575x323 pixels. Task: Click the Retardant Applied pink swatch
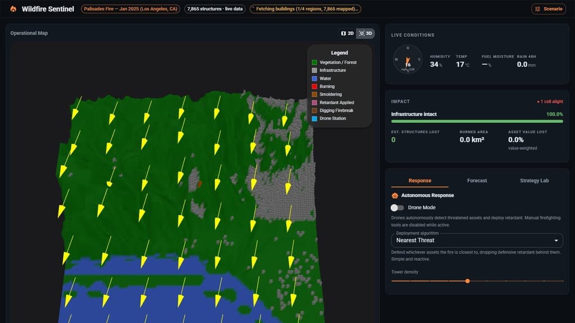[314, 103]
